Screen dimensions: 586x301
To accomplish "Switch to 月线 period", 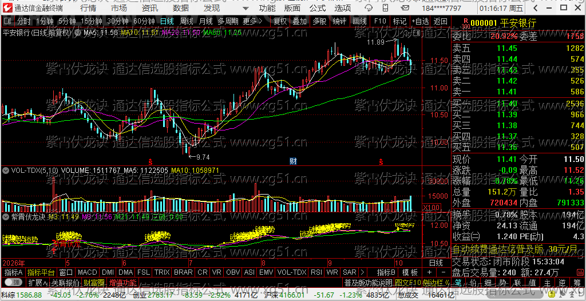I will 206,21.
